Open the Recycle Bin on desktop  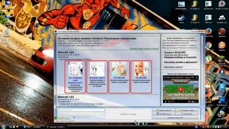pos(6,33)
